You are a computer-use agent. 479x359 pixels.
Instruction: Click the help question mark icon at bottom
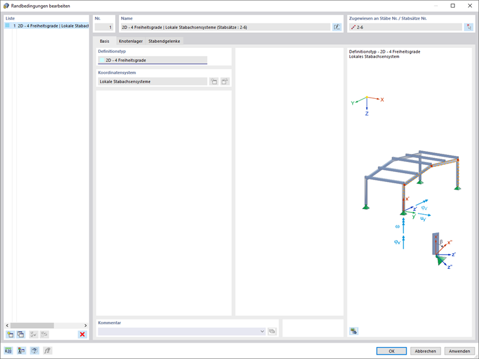click(35, 350)
